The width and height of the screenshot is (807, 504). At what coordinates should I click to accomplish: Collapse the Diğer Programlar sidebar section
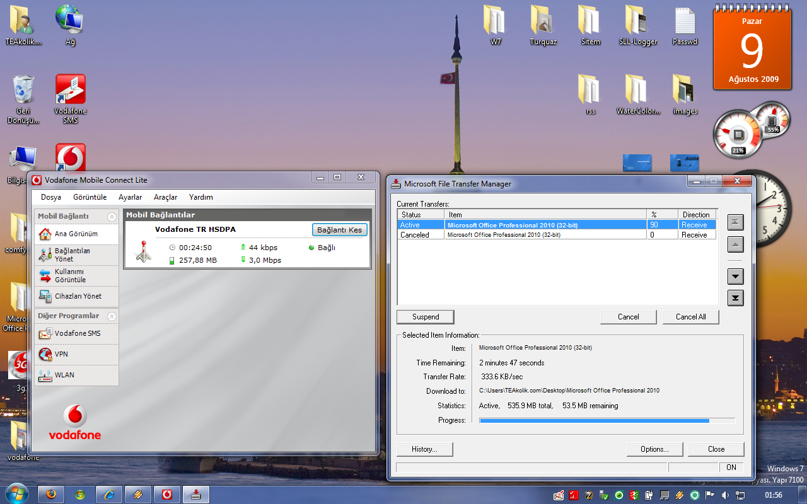point(112,316)
